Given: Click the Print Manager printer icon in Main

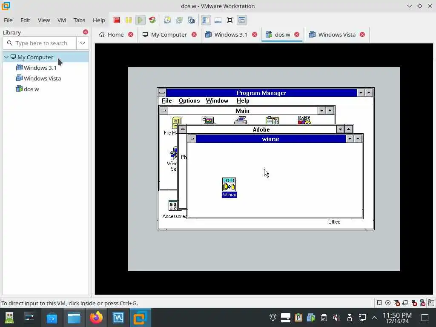Looking at the screenshot, I should pos(241,120).
